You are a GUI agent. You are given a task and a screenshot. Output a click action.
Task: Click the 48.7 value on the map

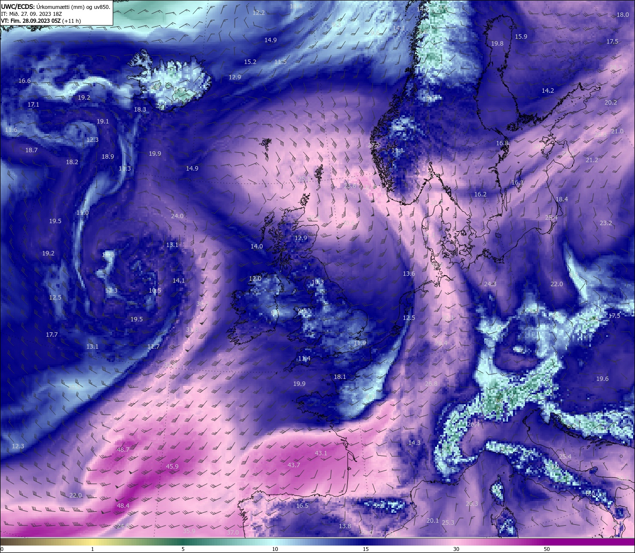coord(123,450)
